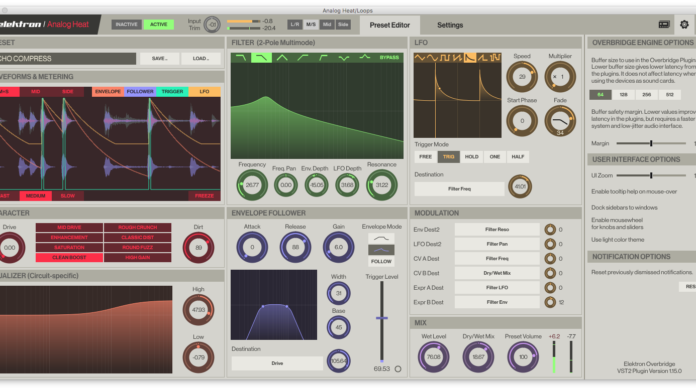The height and width of the screenshot is (390, 696).
Task: Open the device manager icon near the gear
Action: 664,25
